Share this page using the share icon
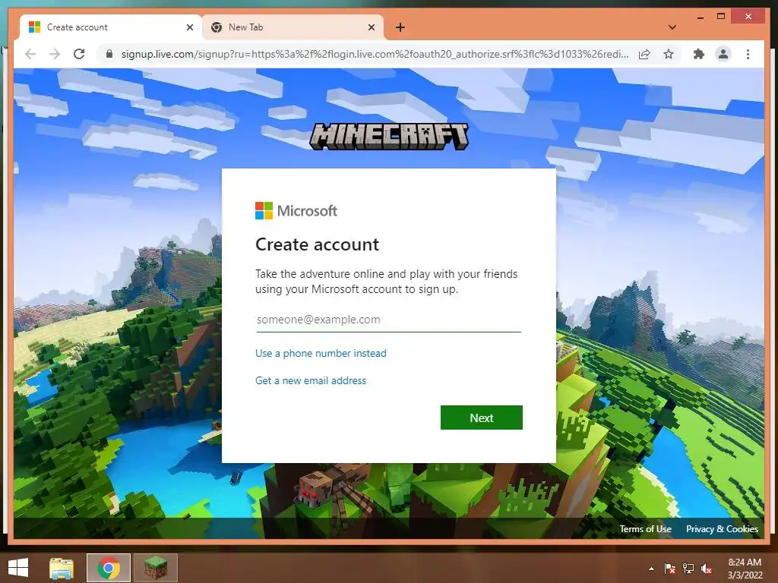 pos(644,54)
